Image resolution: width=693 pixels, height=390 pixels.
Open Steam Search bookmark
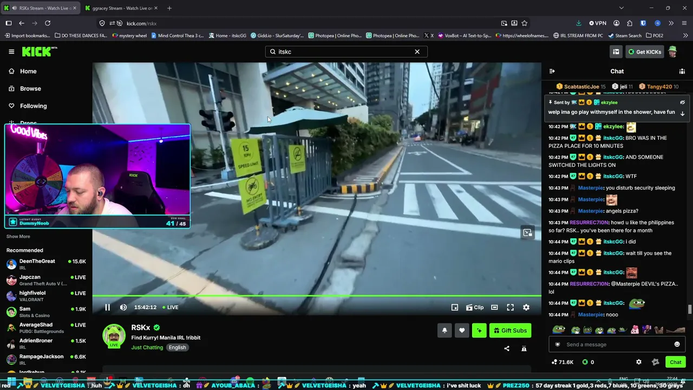point(625,36)
